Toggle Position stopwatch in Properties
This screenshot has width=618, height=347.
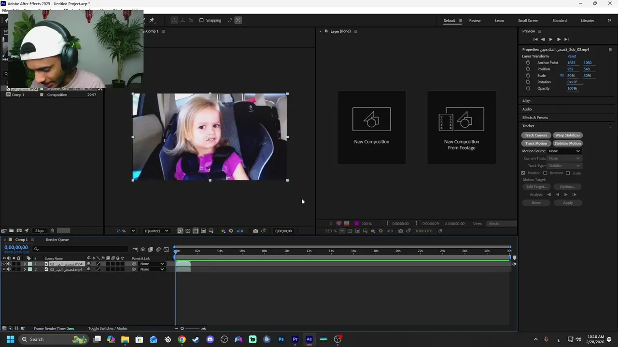(528, 69)
